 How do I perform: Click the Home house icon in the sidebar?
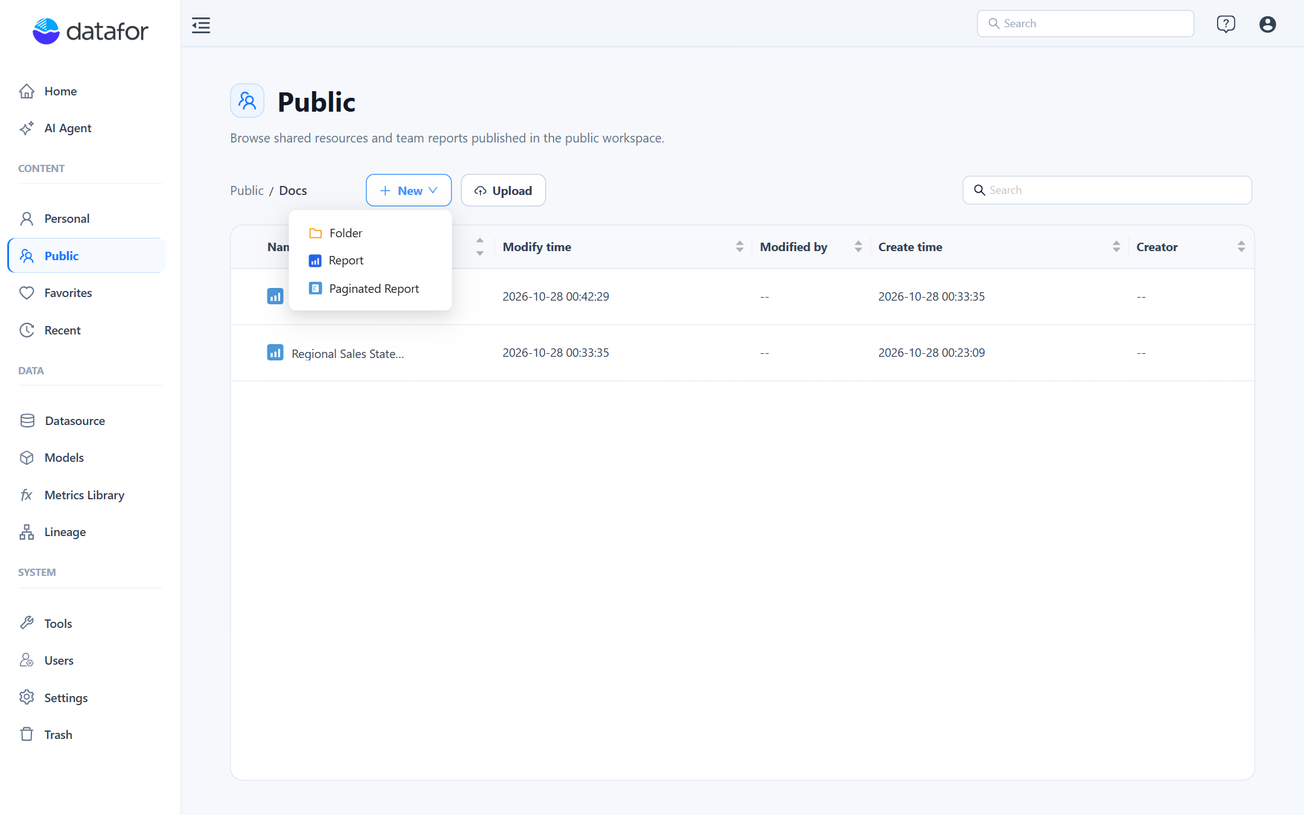(x=27, y=91)
